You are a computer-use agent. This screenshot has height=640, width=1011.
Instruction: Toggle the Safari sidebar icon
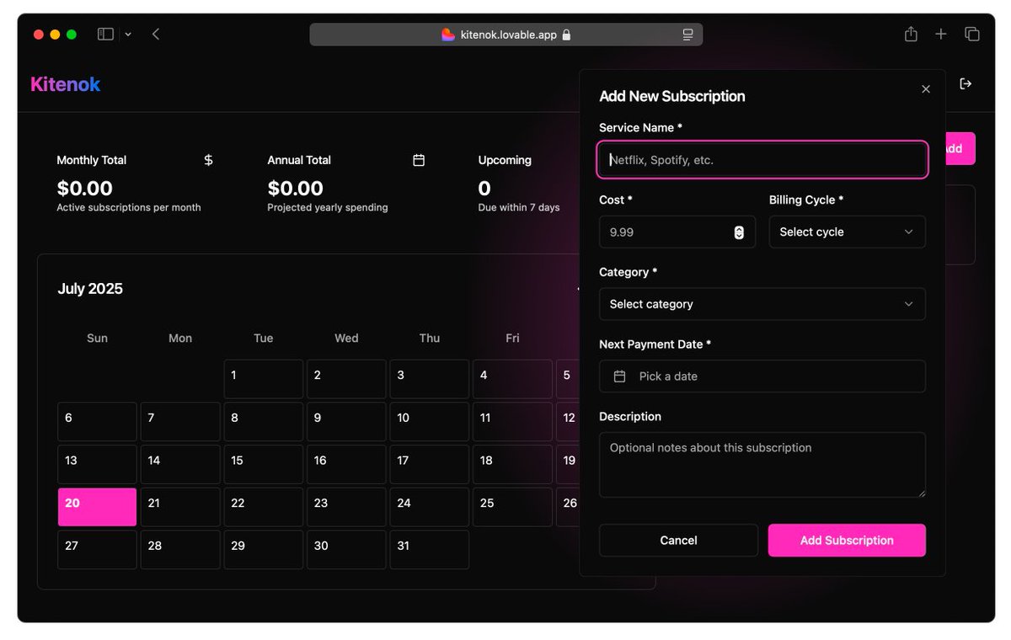[105, 35]
